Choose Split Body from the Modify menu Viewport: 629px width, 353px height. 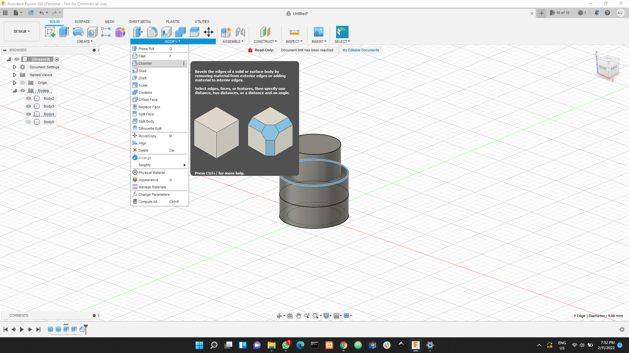[146, 121]
